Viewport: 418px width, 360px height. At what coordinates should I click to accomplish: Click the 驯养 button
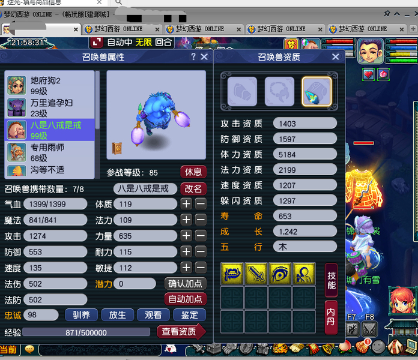[81, 315]
